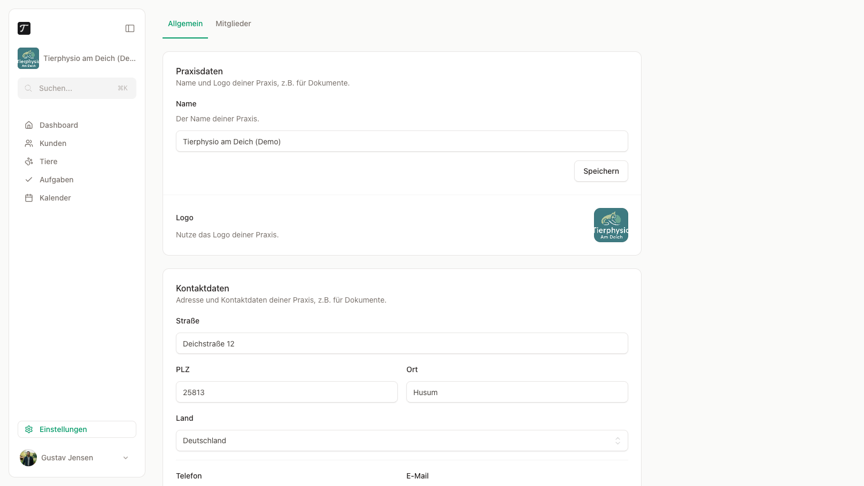The width and height of the screenshot is (864, 486).
Task: Click the 'Der Name deiner Praxis.' text
Action: click(x=218, y=119)
